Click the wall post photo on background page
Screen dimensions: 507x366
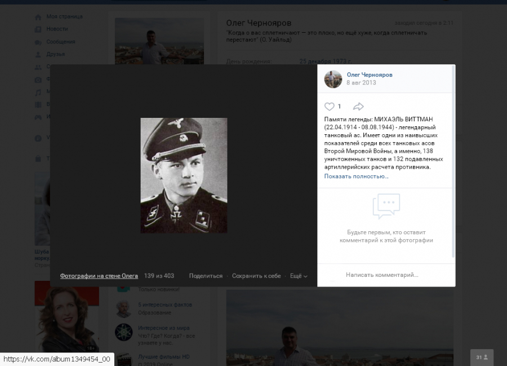tap(340, 328)
